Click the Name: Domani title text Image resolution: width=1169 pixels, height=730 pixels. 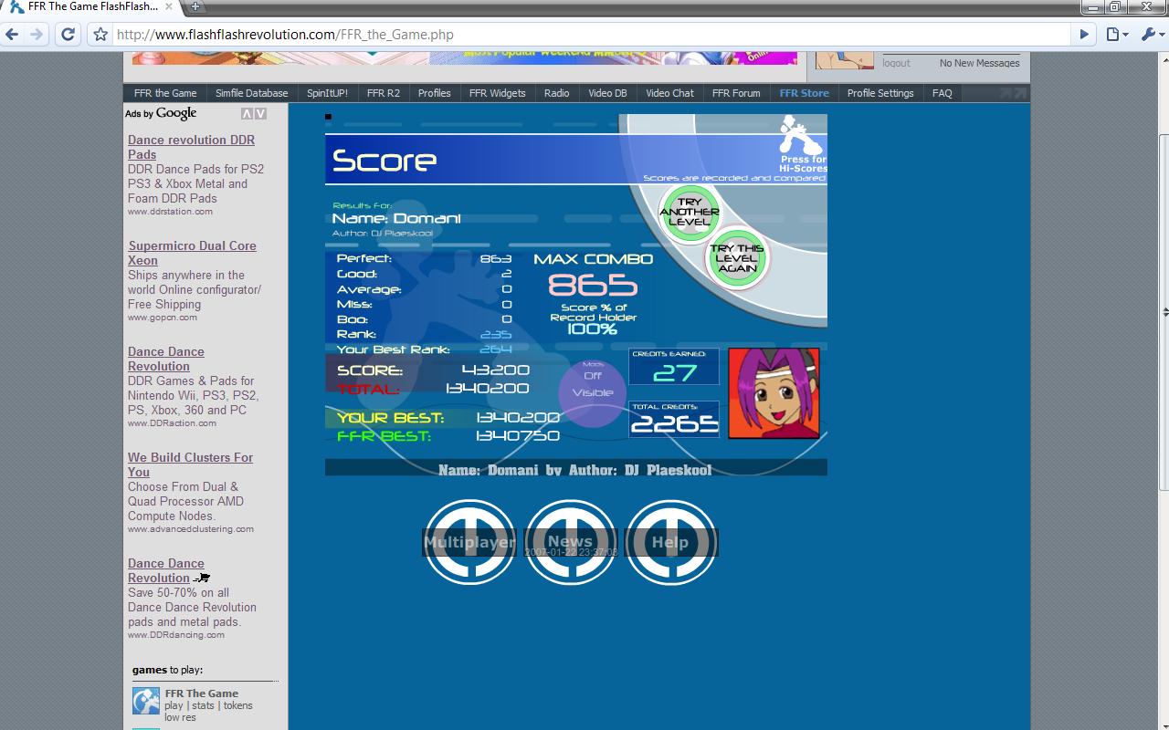396,219
